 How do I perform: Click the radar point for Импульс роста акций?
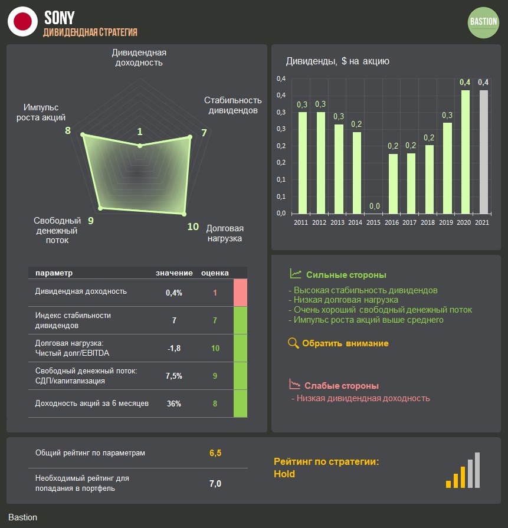coord(83,135)
